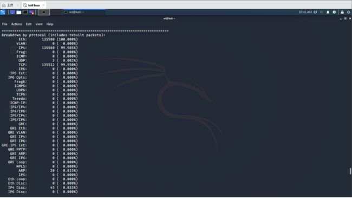The width and height of the screenshot is (352, 198).
Task: Open the Actions menu
Action: [x=17, y=24]
